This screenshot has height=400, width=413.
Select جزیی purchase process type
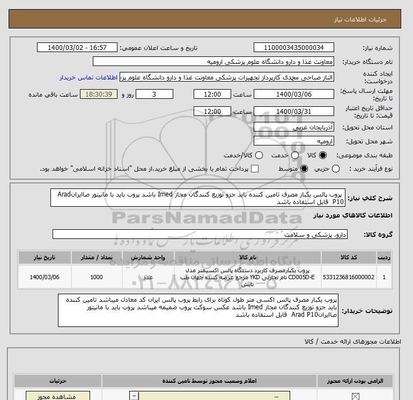pyautogui.click(x=336, y=169)
